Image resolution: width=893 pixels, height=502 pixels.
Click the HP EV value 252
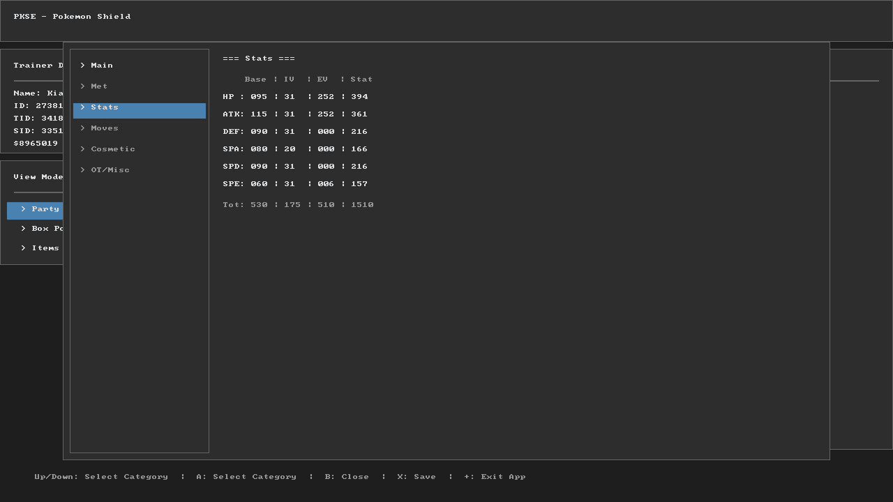click(x=326, y=97)
